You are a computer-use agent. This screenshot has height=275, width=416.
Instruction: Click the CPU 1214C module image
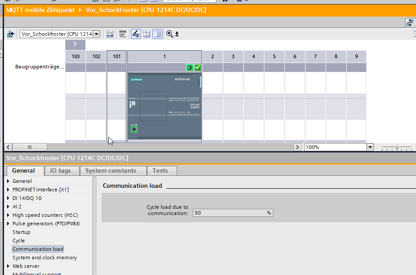tap(165, 106)
